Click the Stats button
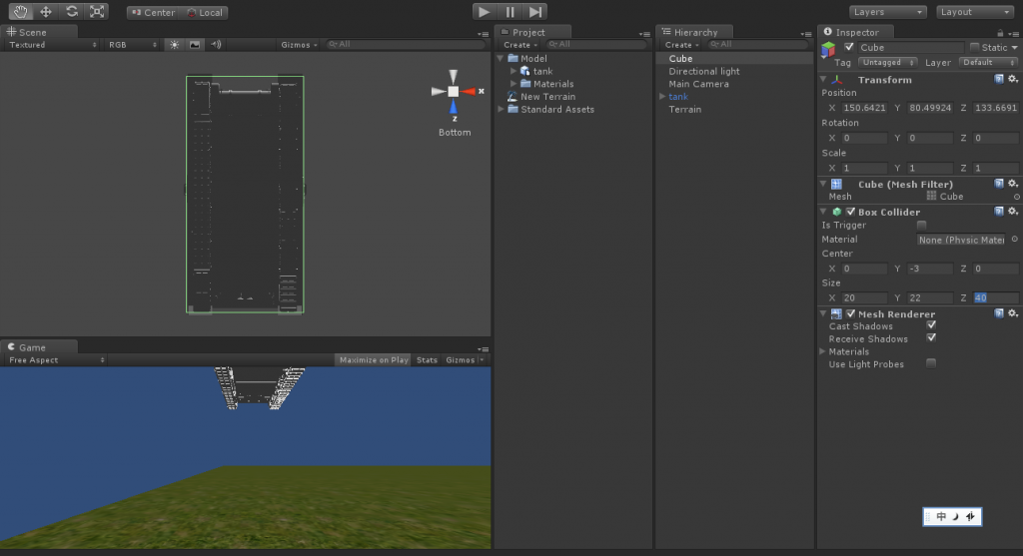1023x556 pixels. pyautogui.click(x=427, y=360)
